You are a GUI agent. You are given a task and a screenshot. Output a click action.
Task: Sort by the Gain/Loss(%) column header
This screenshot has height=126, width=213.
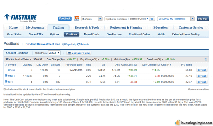tap(129, 65)
